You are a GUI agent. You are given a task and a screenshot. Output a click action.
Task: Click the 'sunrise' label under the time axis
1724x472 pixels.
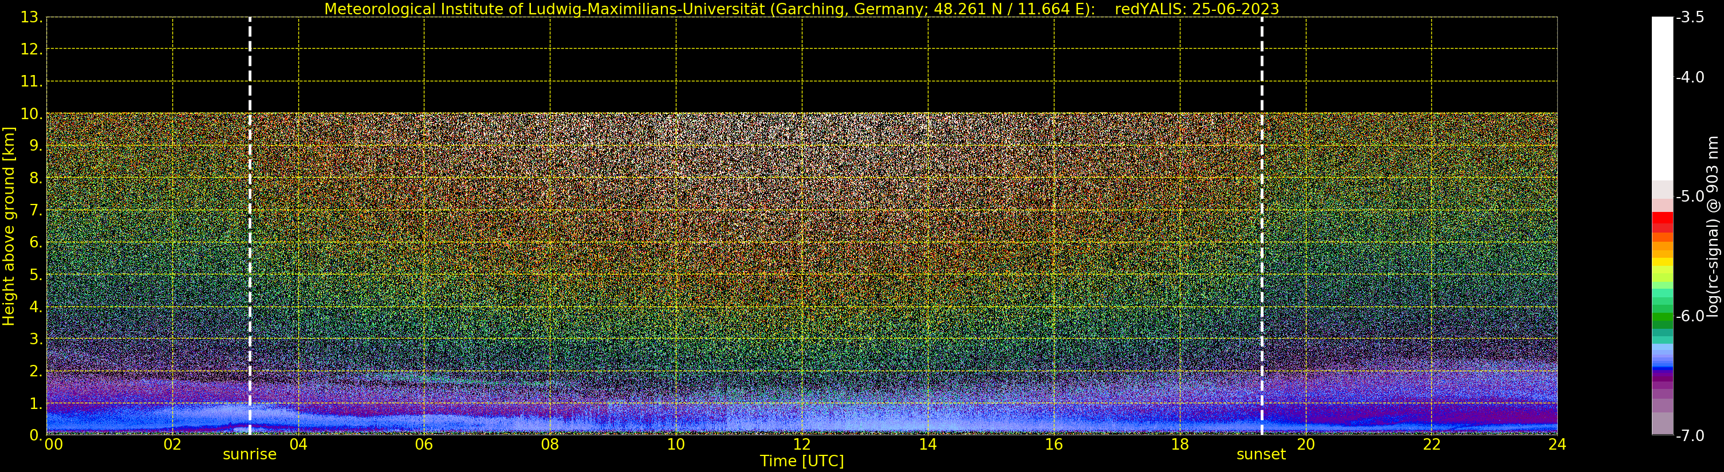pyautogui.click(x=249, y=455)
